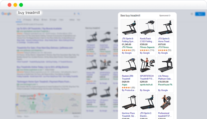This screenshot has width=207, height=119.
Task: Open the SPORTSTECH F10 treadmill image
Action: (147, 65)
